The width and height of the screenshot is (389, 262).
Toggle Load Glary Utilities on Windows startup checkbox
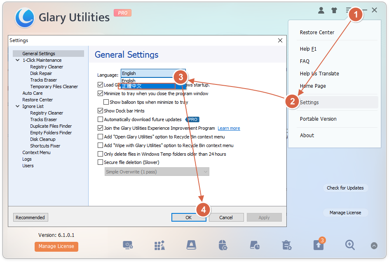(x=100, y=85)
